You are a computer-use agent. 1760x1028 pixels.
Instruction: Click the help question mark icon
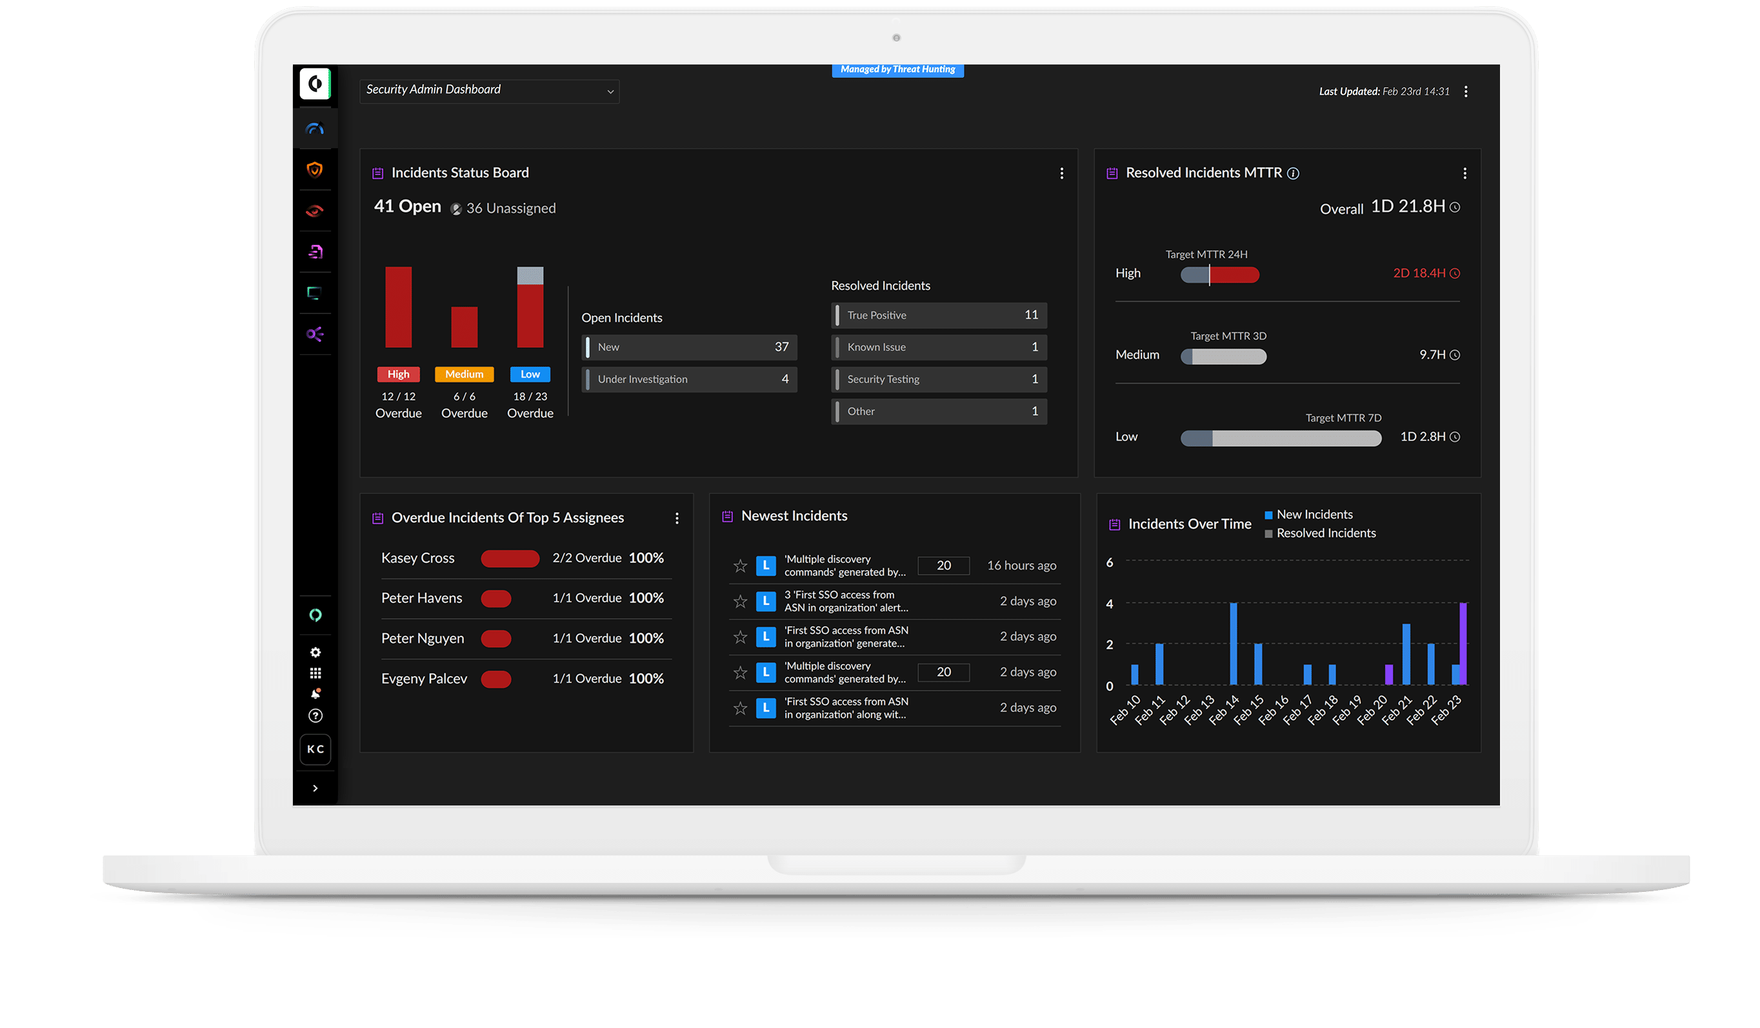coord(315,716)
